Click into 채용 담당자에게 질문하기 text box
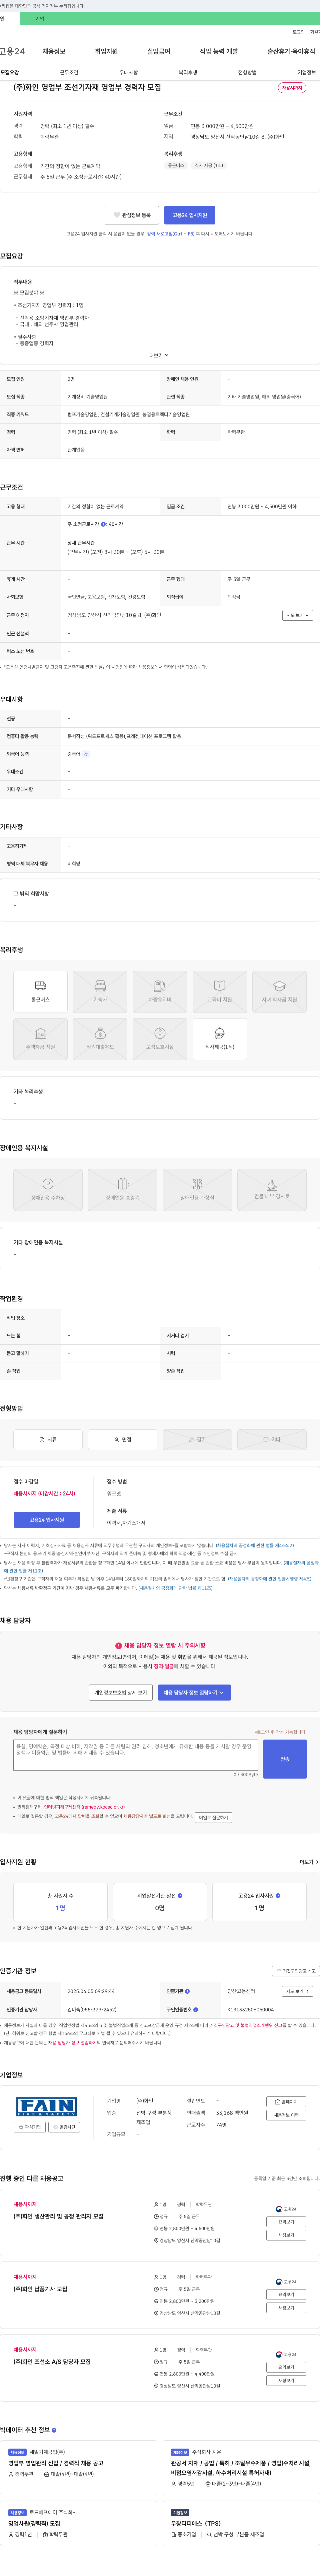Viewport: 320px width, 2576px height. tap(135, 1755)
